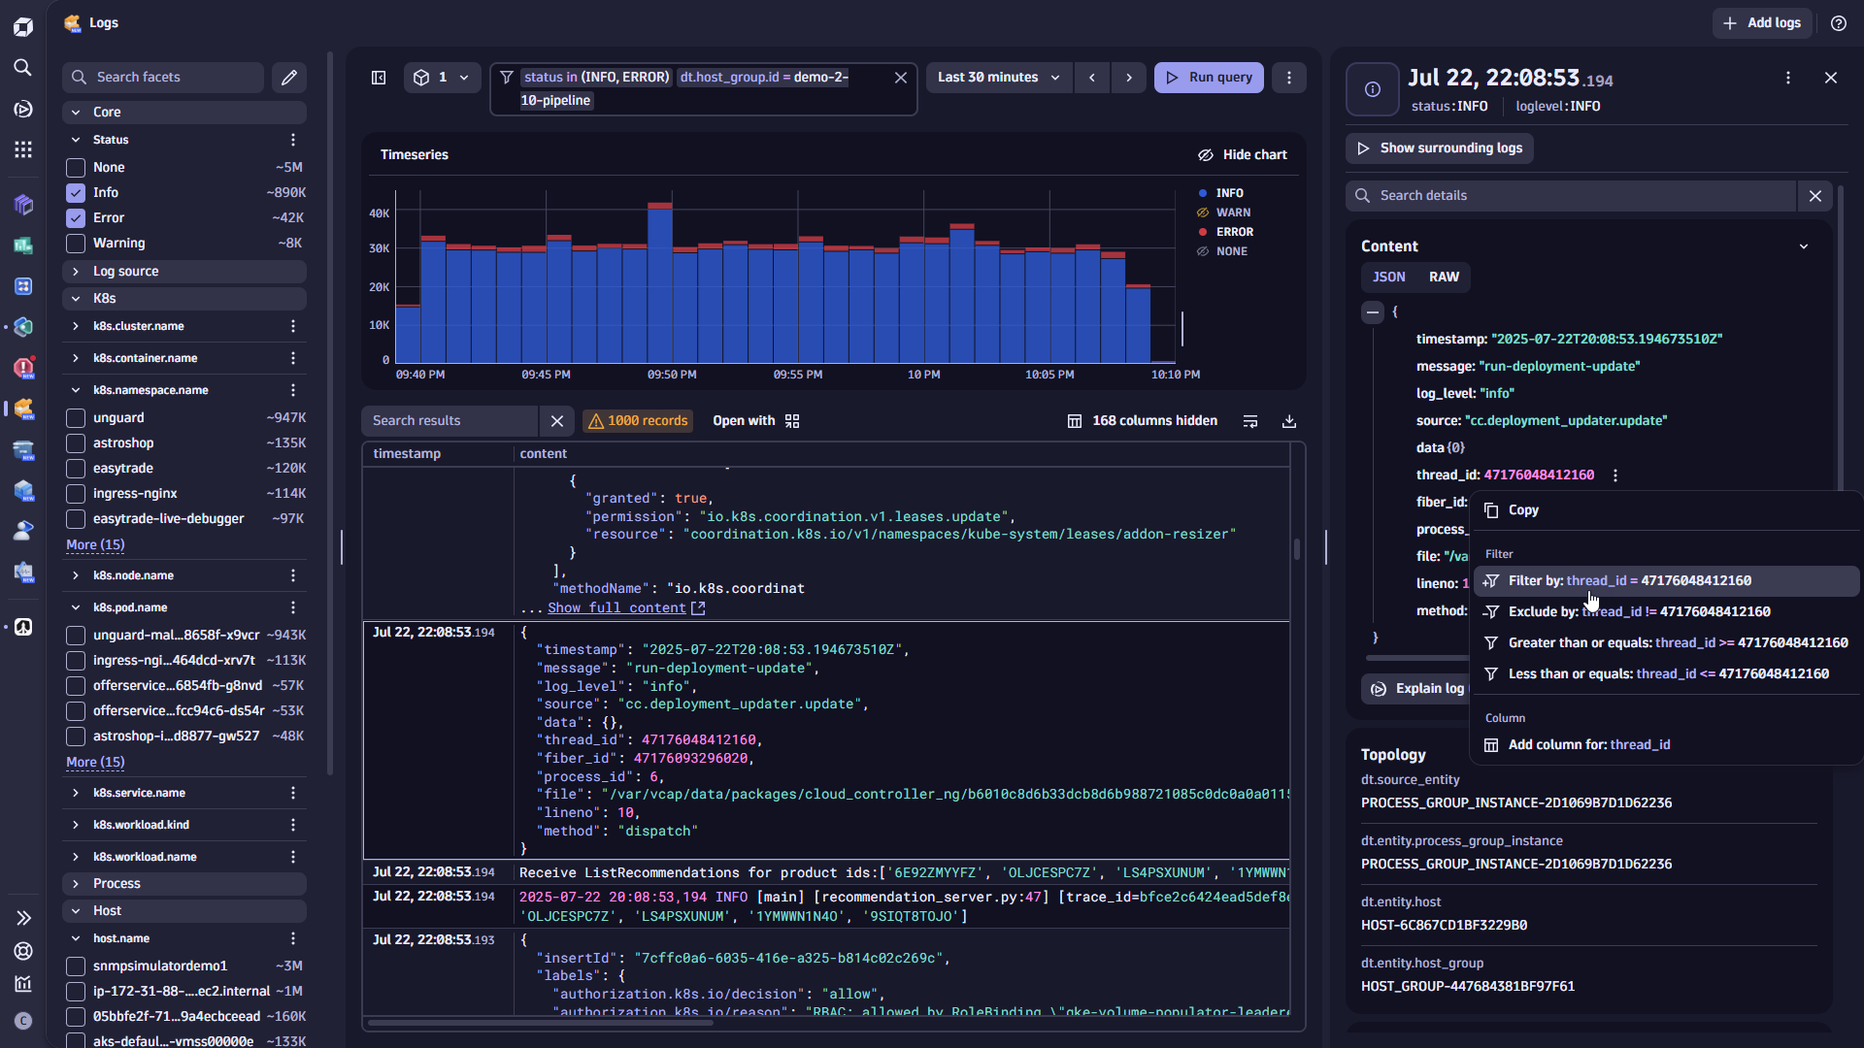Open Search in the left app sidebar

click(x=23, y=68)
